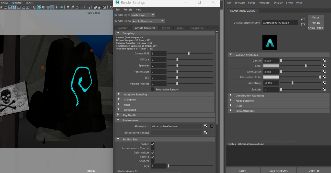Expand the Clamping section
This screenshot has height=173, width=331.
[x=119, y=99]
